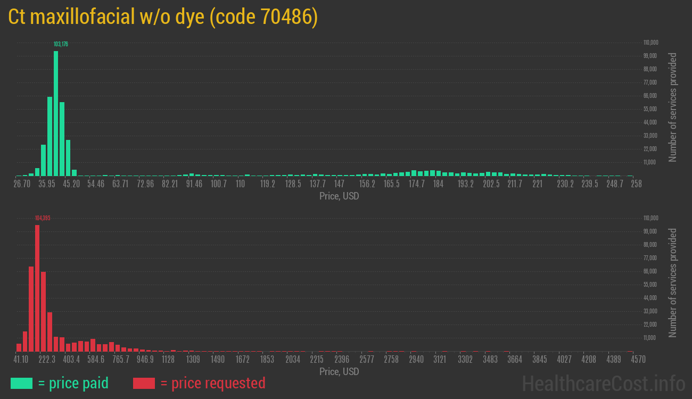This screenshot has width=692, height=399.
Task: Click 'Price, USD' title under the green chart
Action: coord(339,196)
